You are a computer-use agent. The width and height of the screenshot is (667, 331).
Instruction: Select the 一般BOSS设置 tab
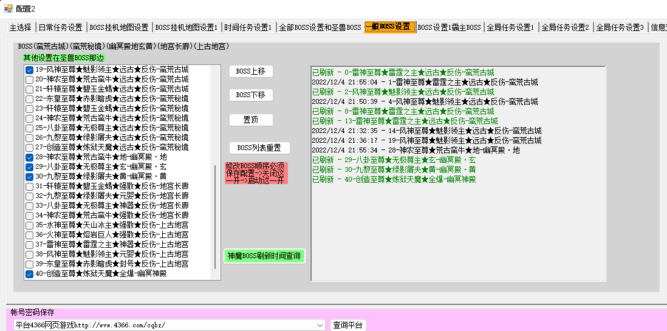(389, 27)
